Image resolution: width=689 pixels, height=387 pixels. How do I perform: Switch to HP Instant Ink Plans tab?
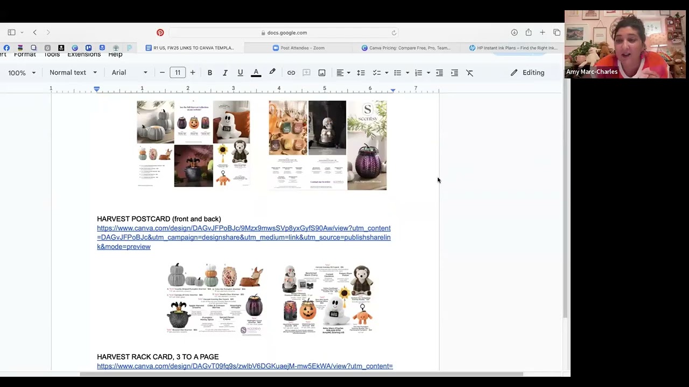(x=513, y=48)
